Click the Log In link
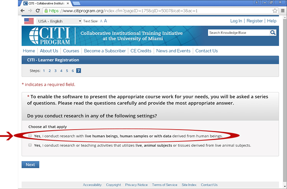The width and height of the screenshot is (287, 189). (x=236, y=21)
